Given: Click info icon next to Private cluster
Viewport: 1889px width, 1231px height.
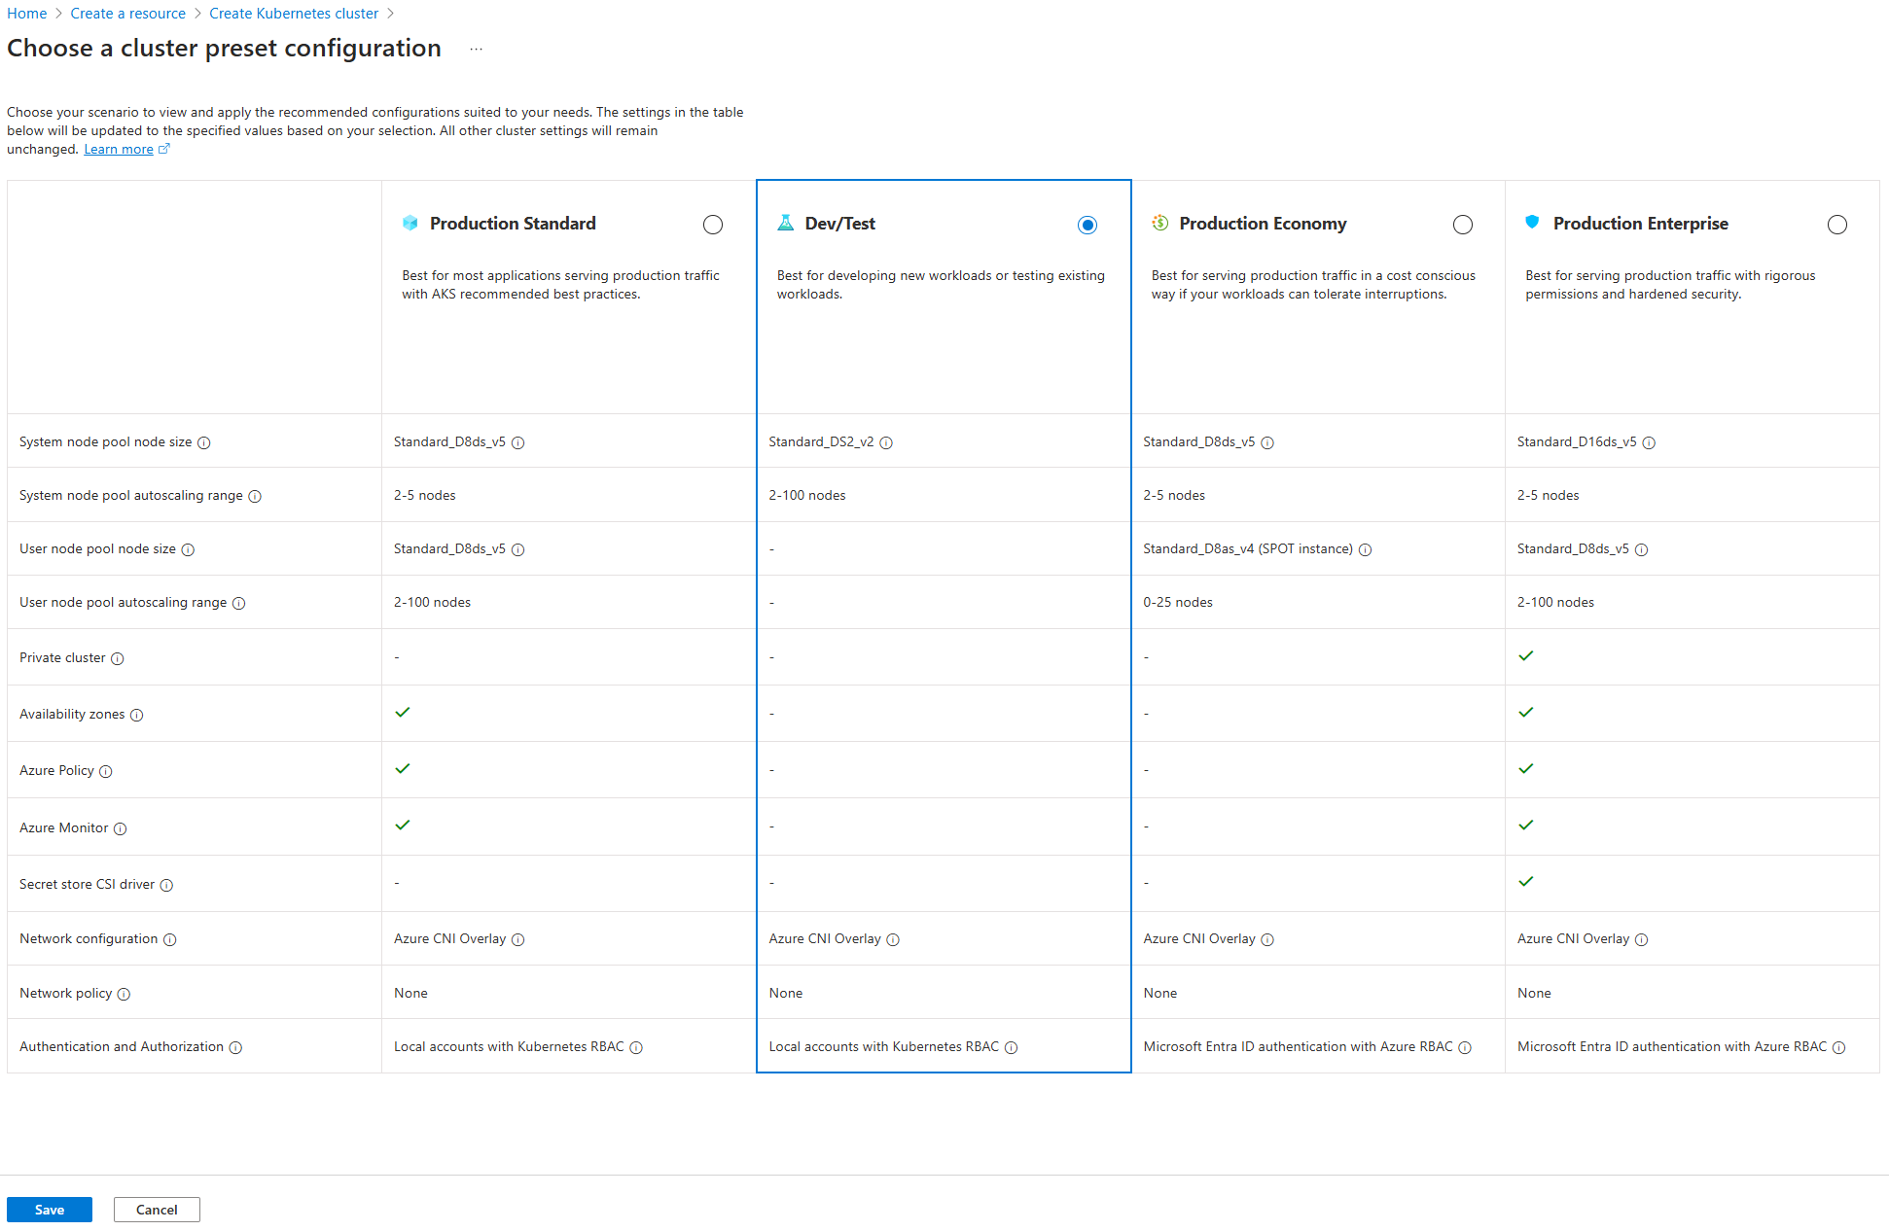Looking at the screenshot, I should click(x=118, y=659).
